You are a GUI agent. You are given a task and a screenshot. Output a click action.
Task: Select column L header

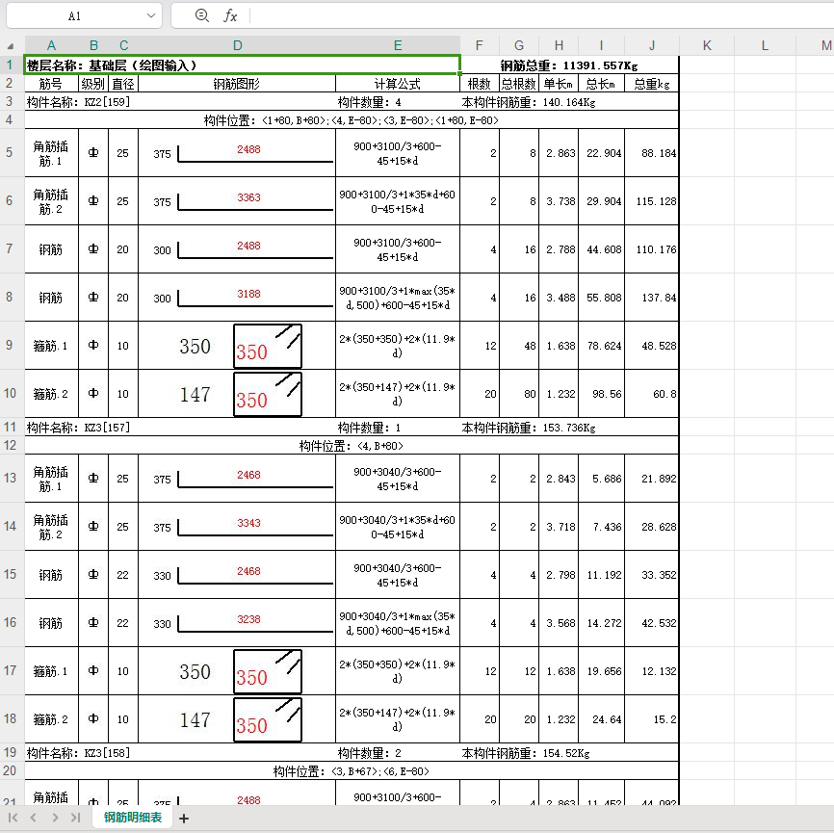coord(765,46)
